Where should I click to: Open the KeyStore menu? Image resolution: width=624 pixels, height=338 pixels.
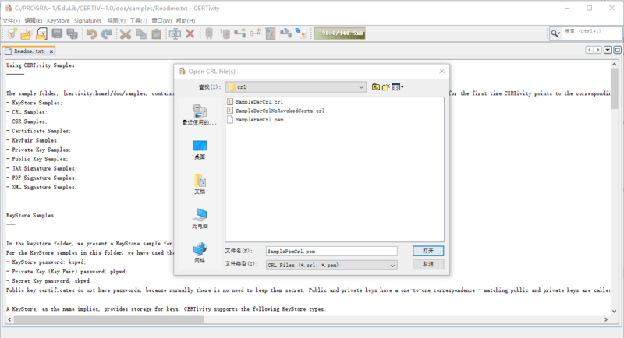(x=58, y=21)
